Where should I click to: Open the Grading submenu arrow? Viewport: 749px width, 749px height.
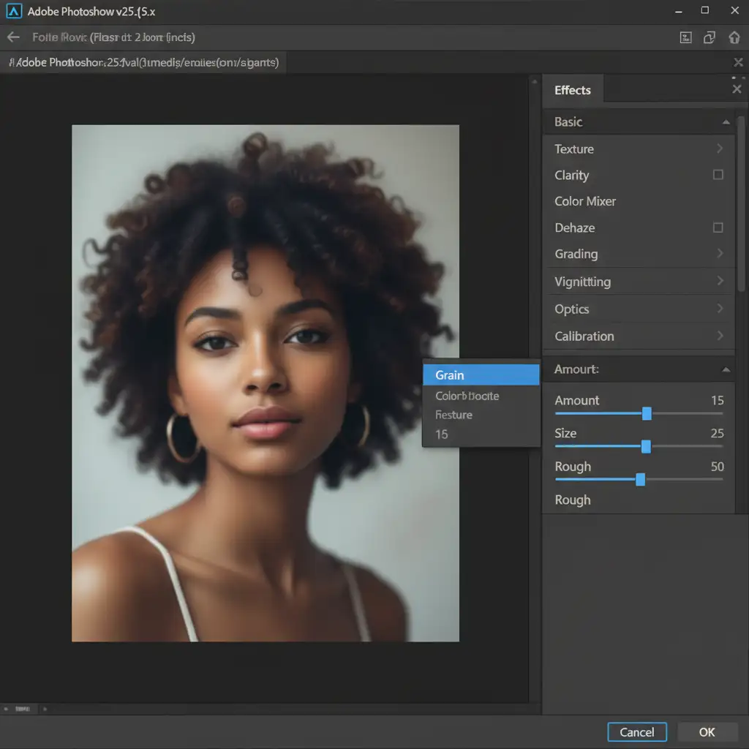click(720, 254)
